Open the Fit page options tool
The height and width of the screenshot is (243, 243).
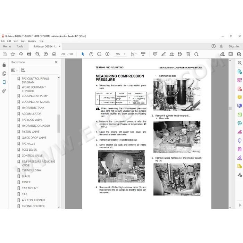133,54
